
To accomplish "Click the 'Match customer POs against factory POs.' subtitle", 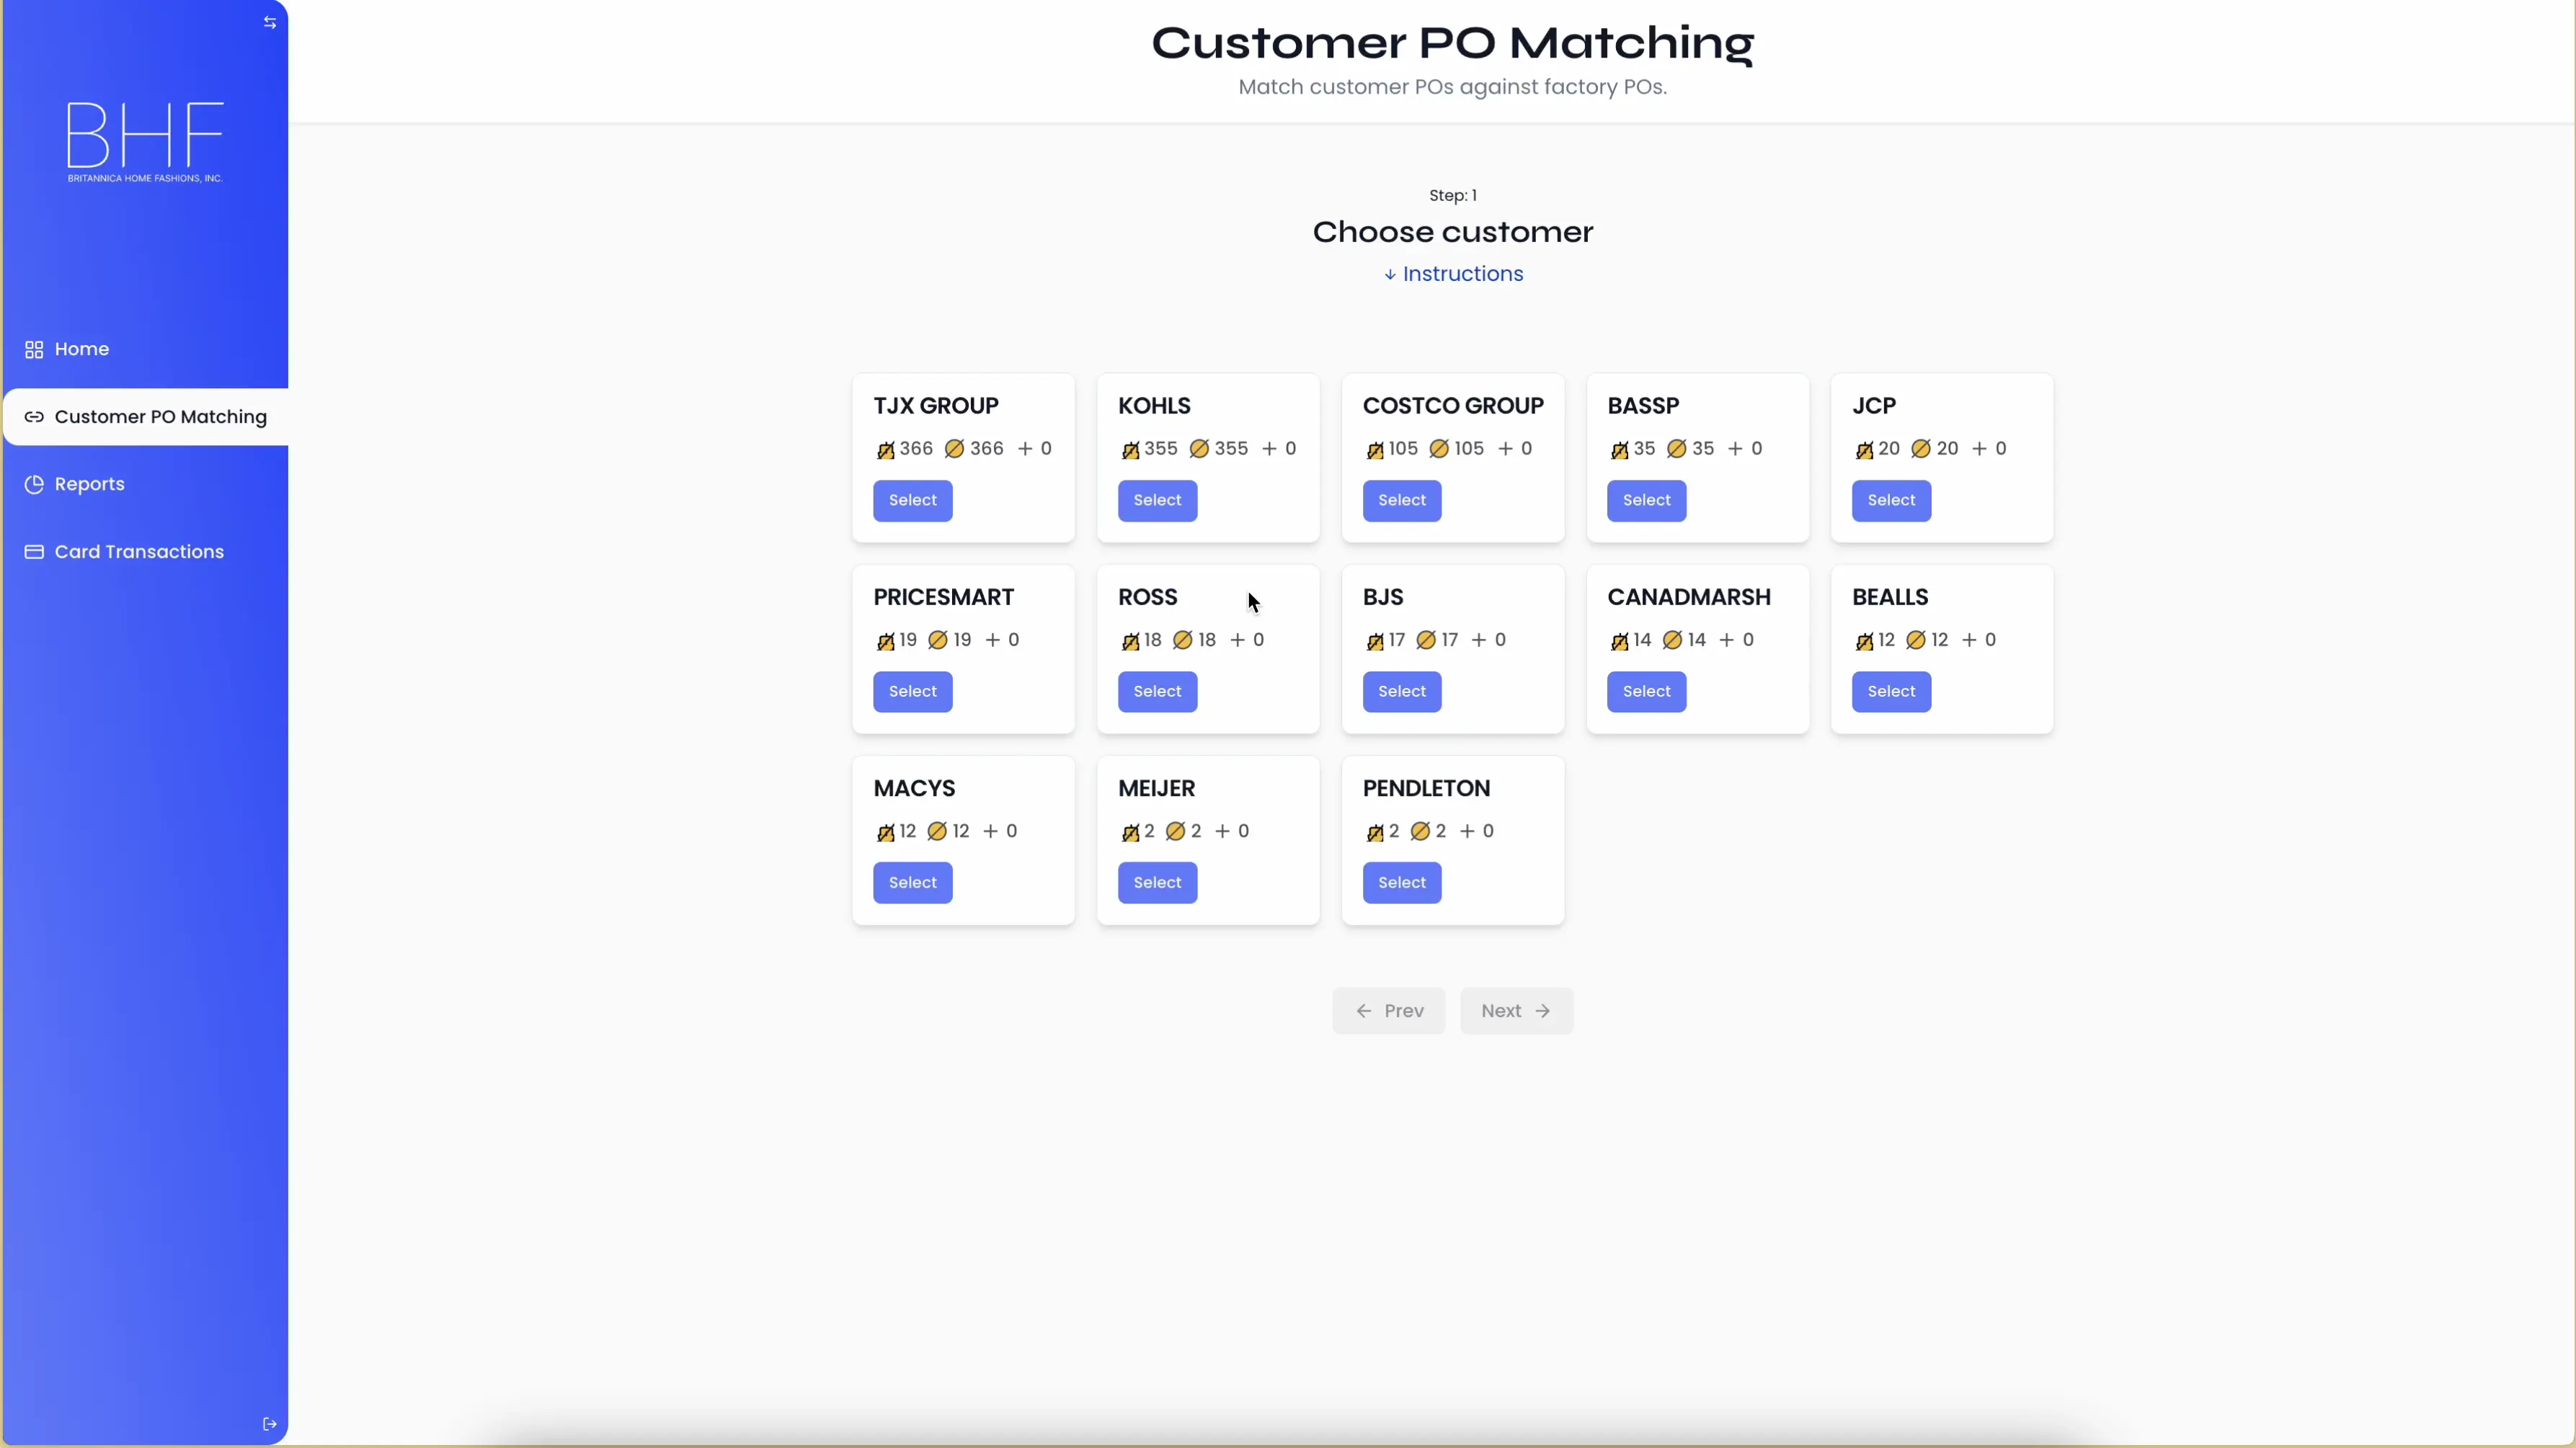I will click(x=1453, y=87).
